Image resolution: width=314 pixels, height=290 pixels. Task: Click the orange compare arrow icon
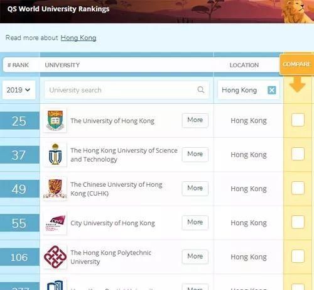click(297, 84)
